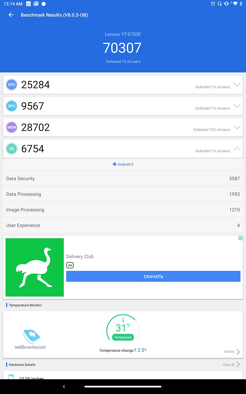246x394 pixels.
Task: Tap Defeated 10% of users text
Action: tap(212, 130)
